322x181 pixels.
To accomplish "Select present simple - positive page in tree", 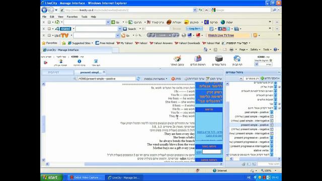I will pos(255,125).
